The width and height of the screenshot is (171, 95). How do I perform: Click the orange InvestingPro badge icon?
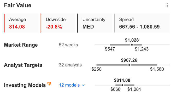point(49,84)
